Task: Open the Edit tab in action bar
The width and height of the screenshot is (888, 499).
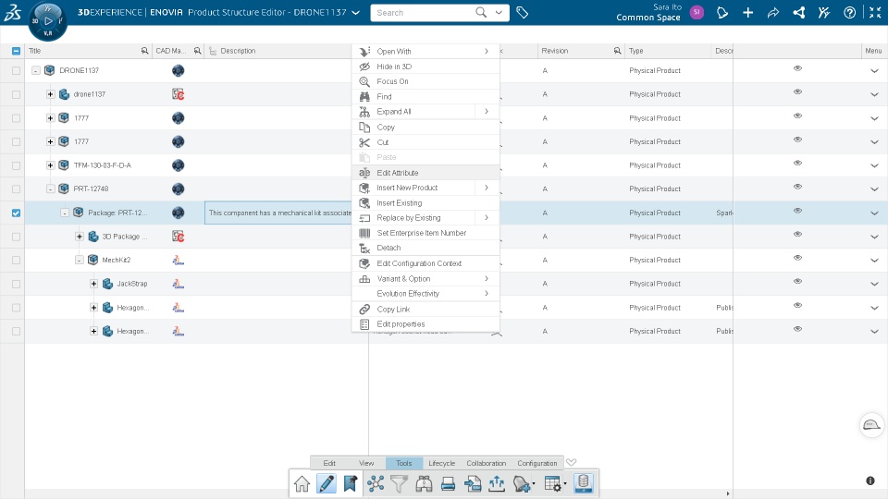Action: [329, 463]
